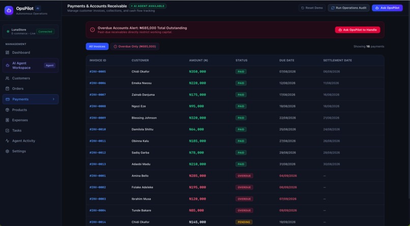Viewport: 410px width, 226px height.
Task: Open pending invoice #INV-0014
Action: (x=98, y=222)
